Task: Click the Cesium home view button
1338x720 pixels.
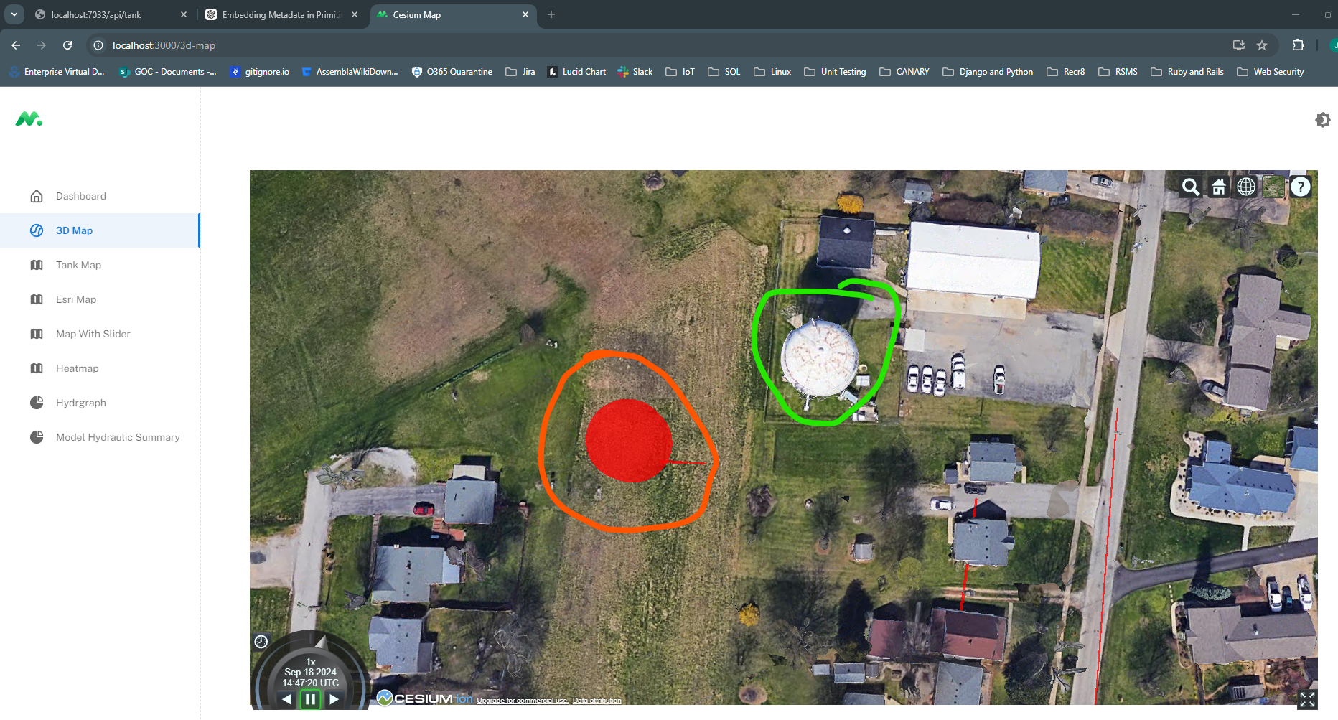Action: click(1218, 187)
